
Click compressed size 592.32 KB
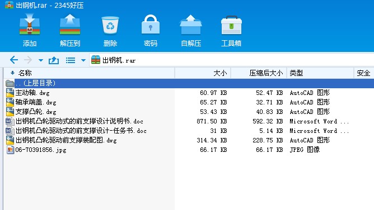[268, 121]
